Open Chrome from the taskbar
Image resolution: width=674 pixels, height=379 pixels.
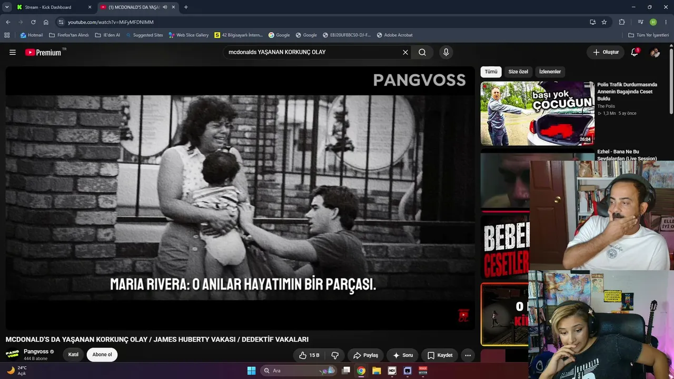pos(361,371)
